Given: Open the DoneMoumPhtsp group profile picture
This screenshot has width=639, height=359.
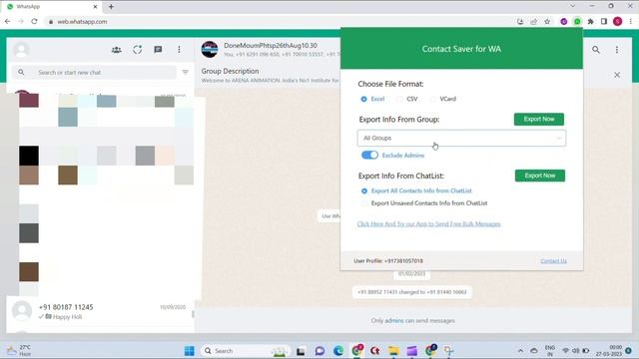Looking at the screenshot, I should 210,49.
